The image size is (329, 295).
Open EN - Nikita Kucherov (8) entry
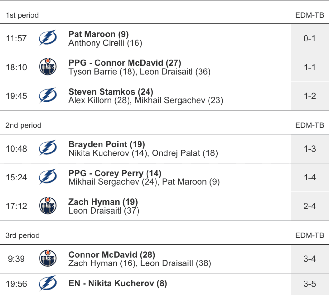[118, 284]
